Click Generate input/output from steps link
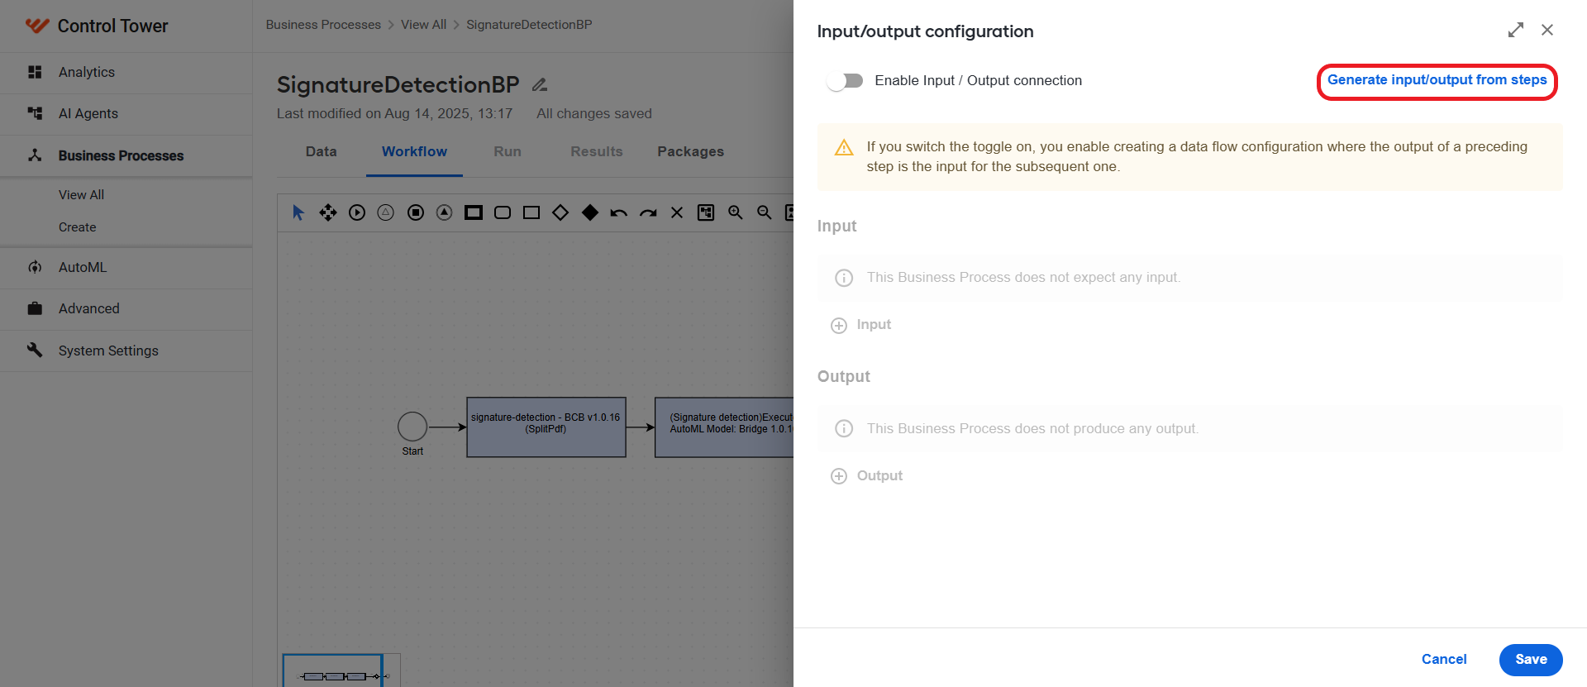Screen dimensions: 1587x687 (1437, 80)
